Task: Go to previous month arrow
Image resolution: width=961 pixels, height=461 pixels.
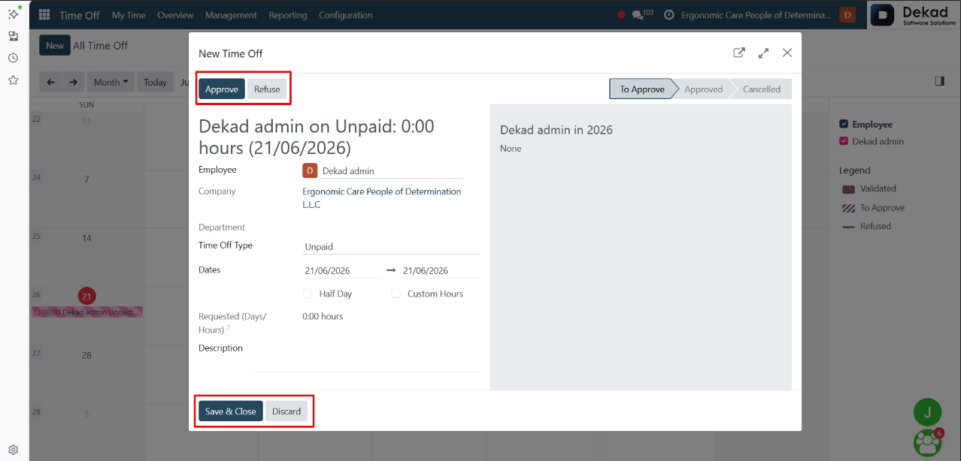Action: click(50, 82)
